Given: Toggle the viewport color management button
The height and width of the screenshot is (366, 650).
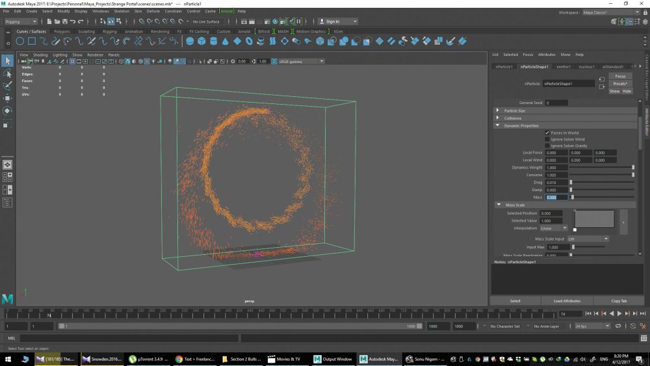Looking at the screenshot, I should (274, 61).
